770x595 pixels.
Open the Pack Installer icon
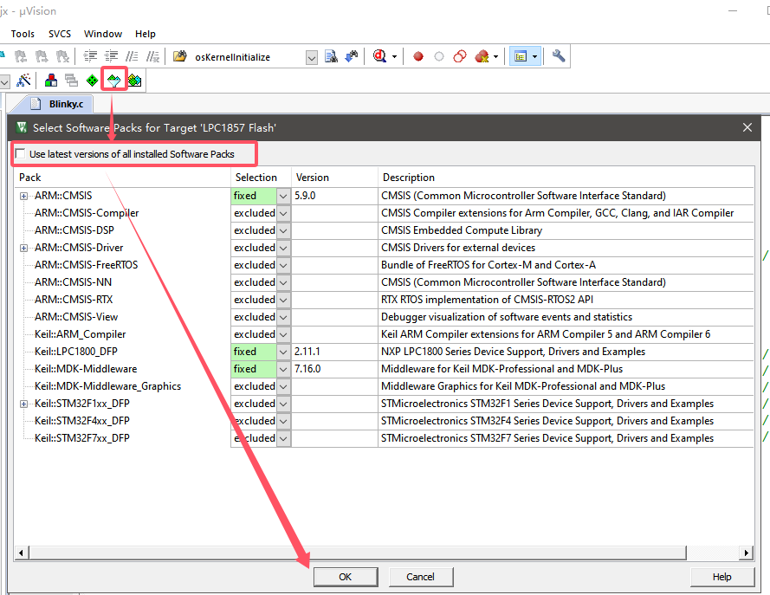pos(134,81)
